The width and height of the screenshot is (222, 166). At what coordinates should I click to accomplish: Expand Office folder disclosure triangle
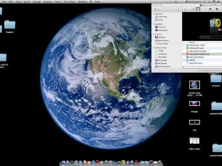click(184, 60)
